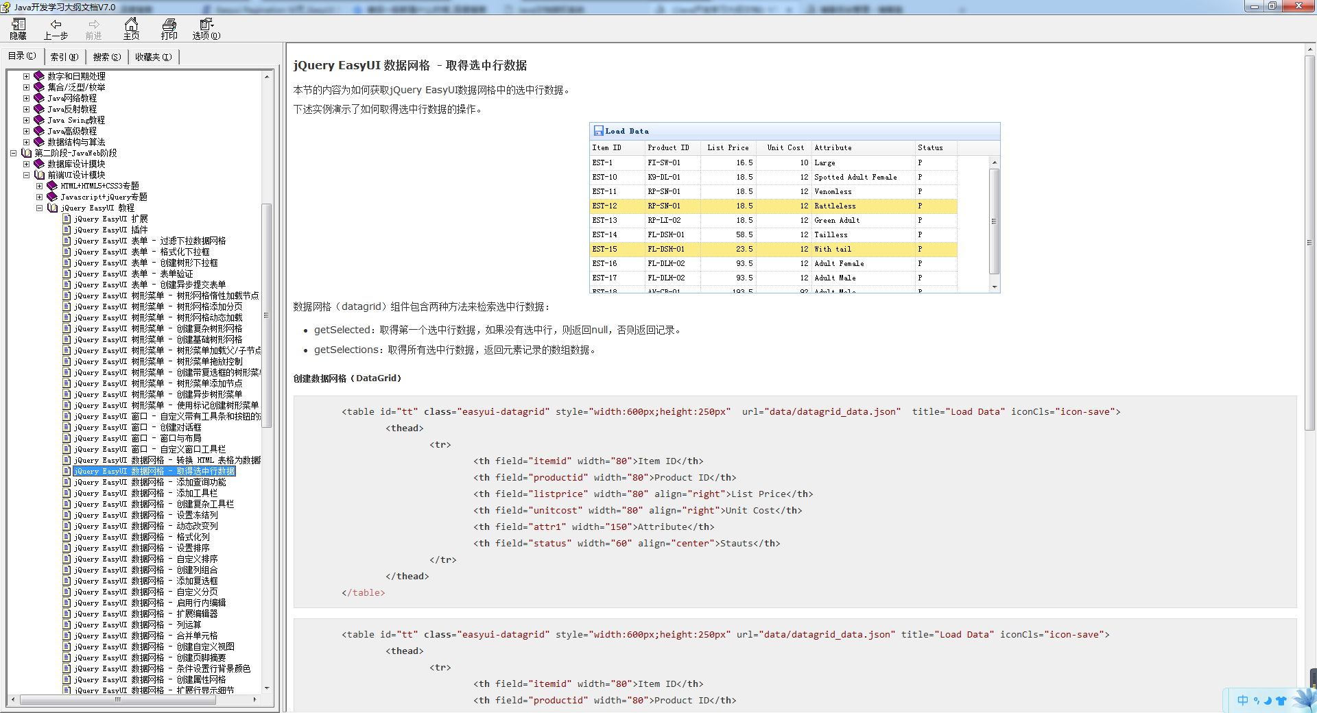Click the 隐藏 (Hide) toolbar icon
Viewport: 1317px width, 713px height.
[19, 29]
